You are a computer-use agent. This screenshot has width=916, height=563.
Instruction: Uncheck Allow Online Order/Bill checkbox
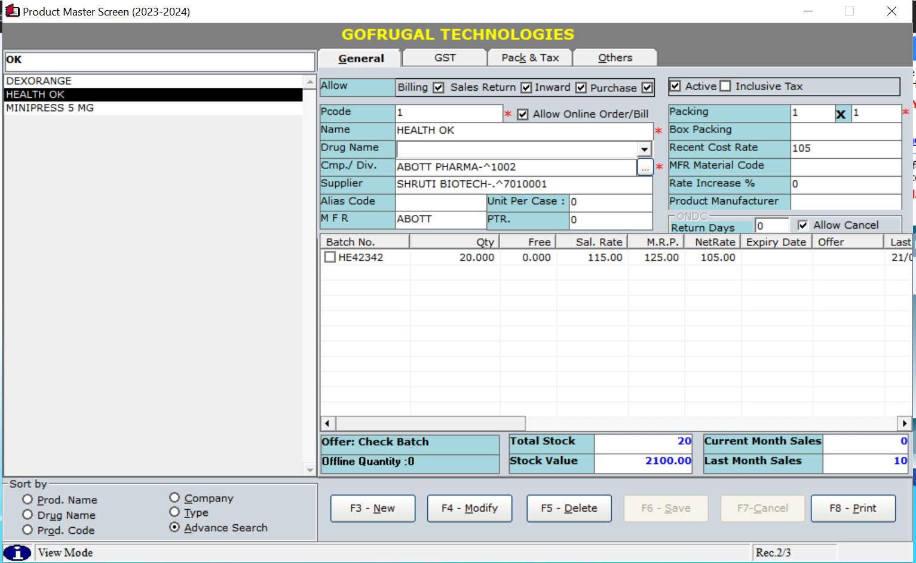[523, 114]
